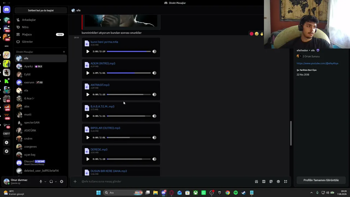Open attachment plus button in chat

(75, 181)
